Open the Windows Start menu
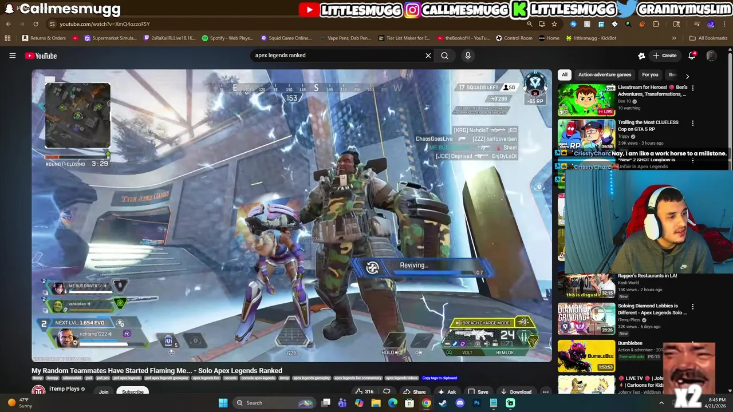Image resolution: width=733 pixels, height=412 pixels. [x=223, y=403]
